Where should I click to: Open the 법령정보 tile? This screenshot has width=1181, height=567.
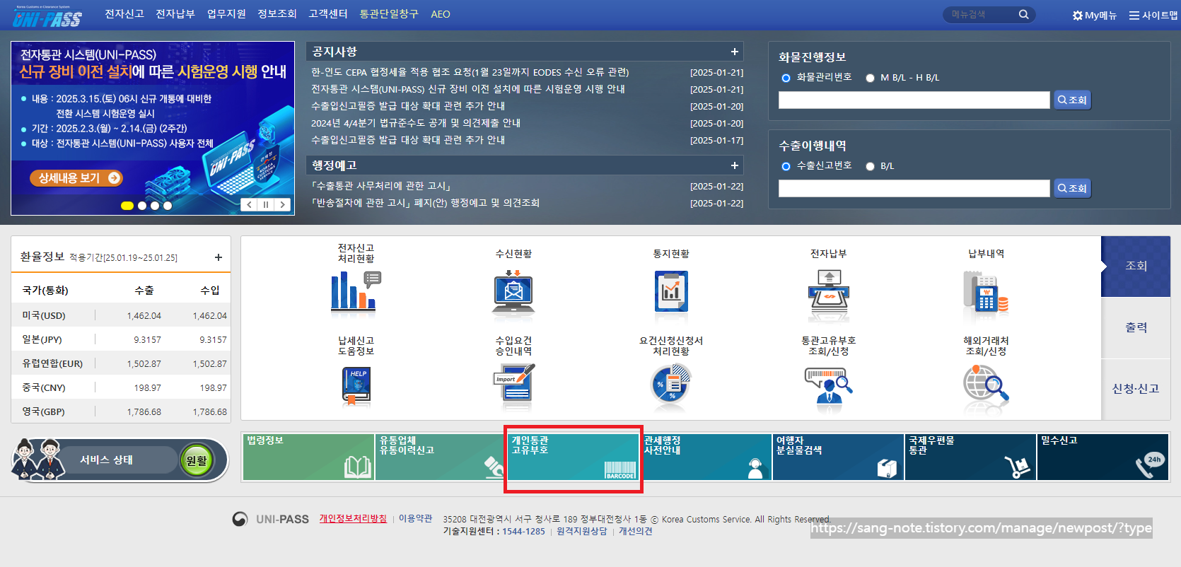point(308,457)
